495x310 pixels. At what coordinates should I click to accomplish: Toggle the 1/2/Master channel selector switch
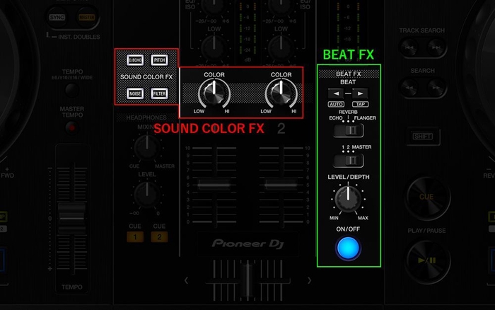pos(349,161)
